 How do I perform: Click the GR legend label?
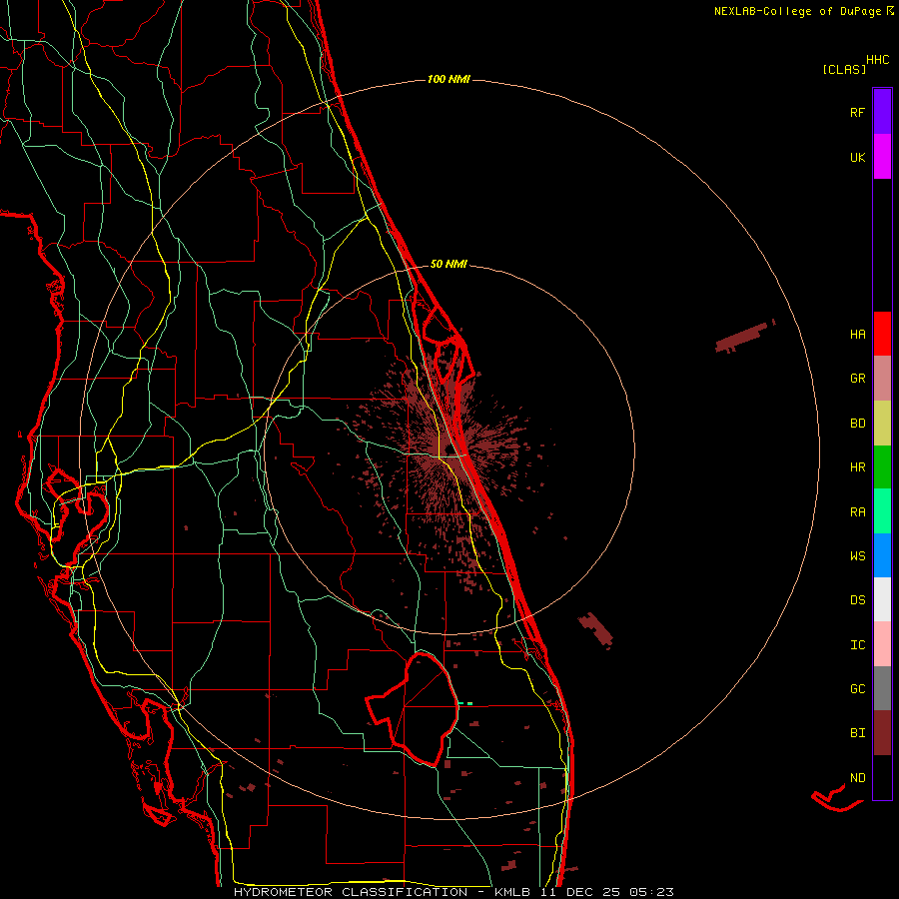coord(857,379)
